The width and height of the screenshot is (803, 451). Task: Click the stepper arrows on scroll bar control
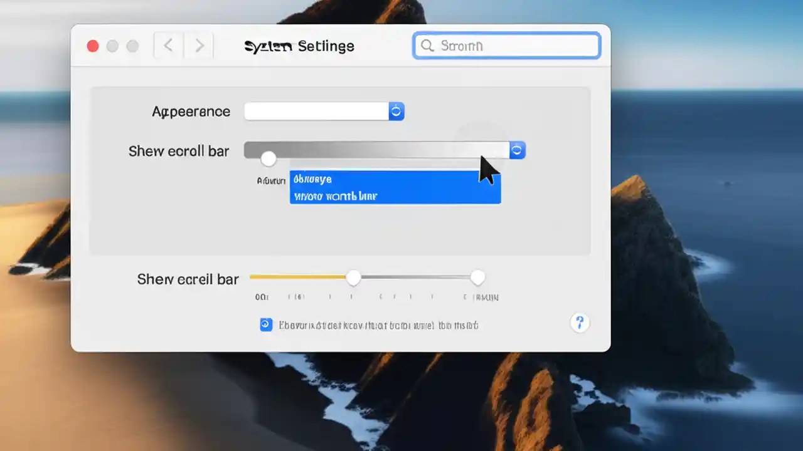(516, 150)
